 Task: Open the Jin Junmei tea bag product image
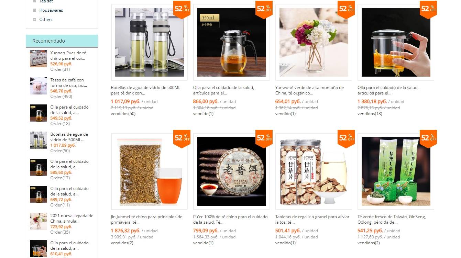(149, 171)
